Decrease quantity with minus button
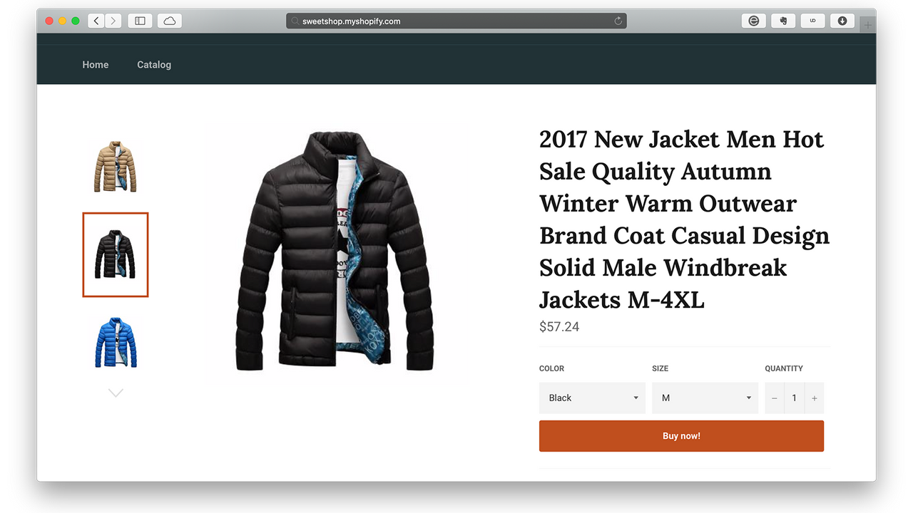The image size is (913, 513). point(775,398)
